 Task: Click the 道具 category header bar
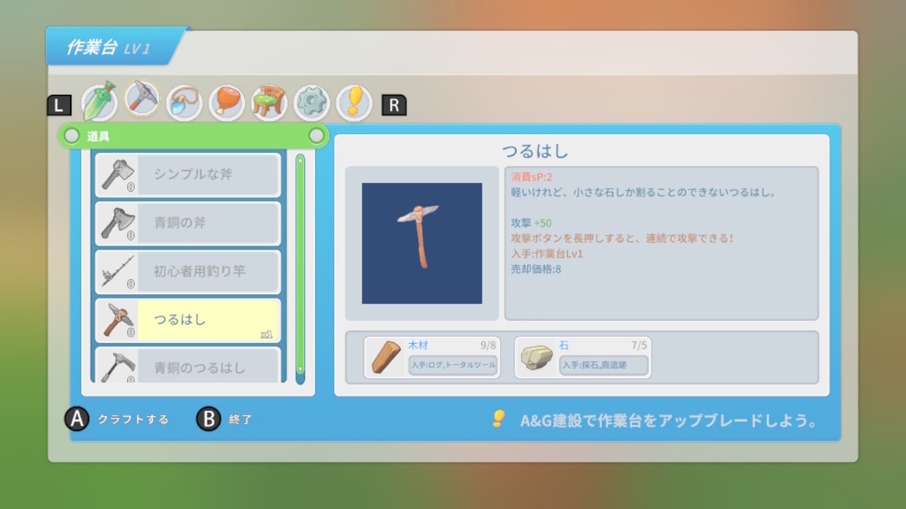coord(193,136)
